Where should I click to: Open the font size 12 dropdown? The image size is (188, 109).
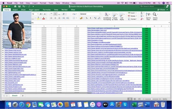(x=38, y=14)
